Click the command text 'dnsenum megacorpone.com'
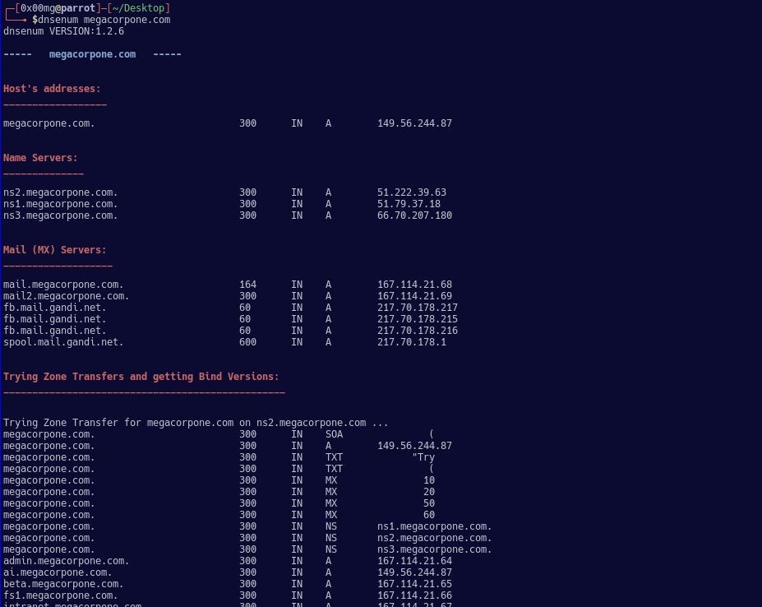The image size is (762, 607). [104, 20]
